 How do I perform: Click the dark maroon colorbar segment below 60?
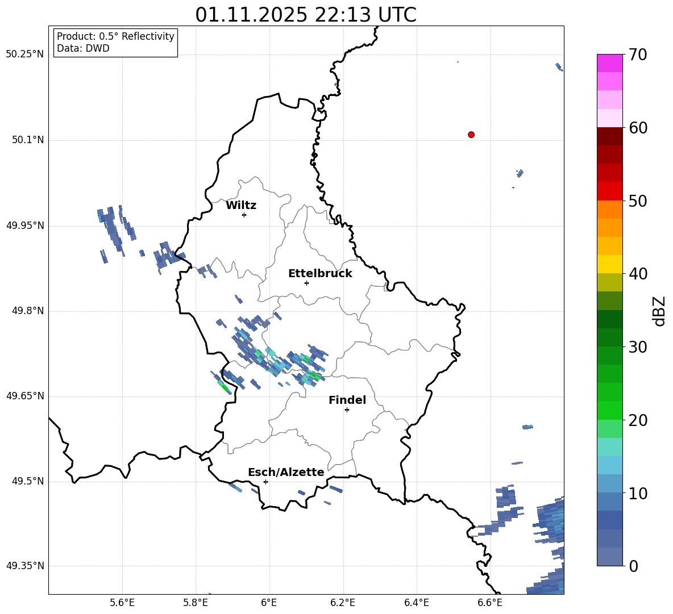pos(609,136)
